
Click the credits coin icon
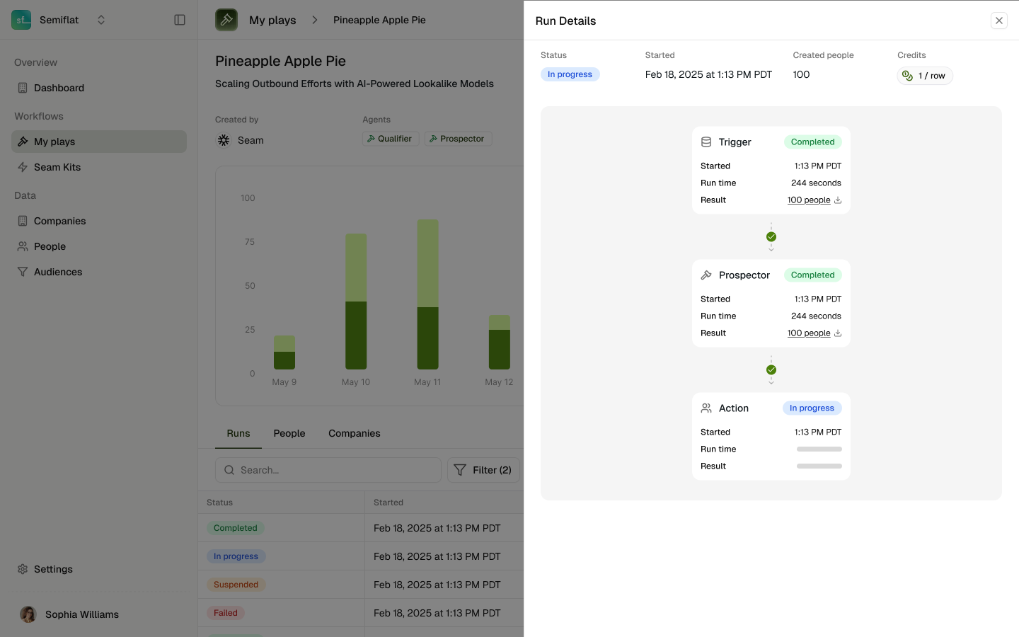pyautogui.click(x=907, y=76)
